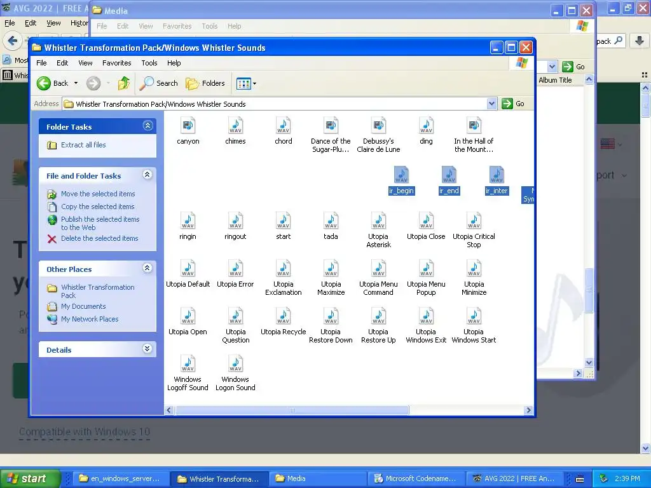Open the Help menu in Whistler window
This screenshot has height=488, width=651.
point(174,63)
